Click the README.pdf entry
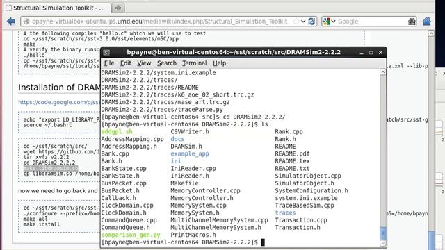 [x=292, y=153]
